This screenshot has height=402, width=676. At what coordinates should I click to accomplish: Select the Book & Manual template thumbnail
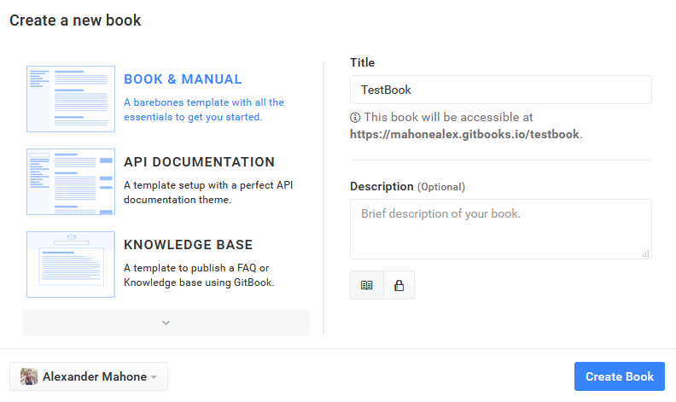pos(71,99)
